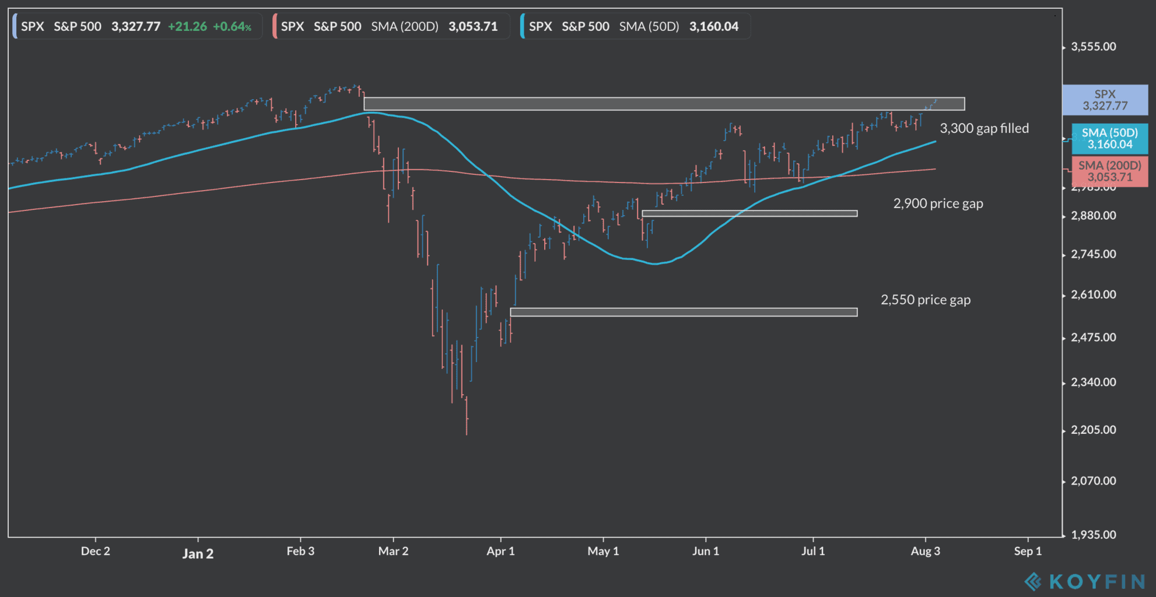
Task: Click the +21.26 price change value
Action: 187,26
